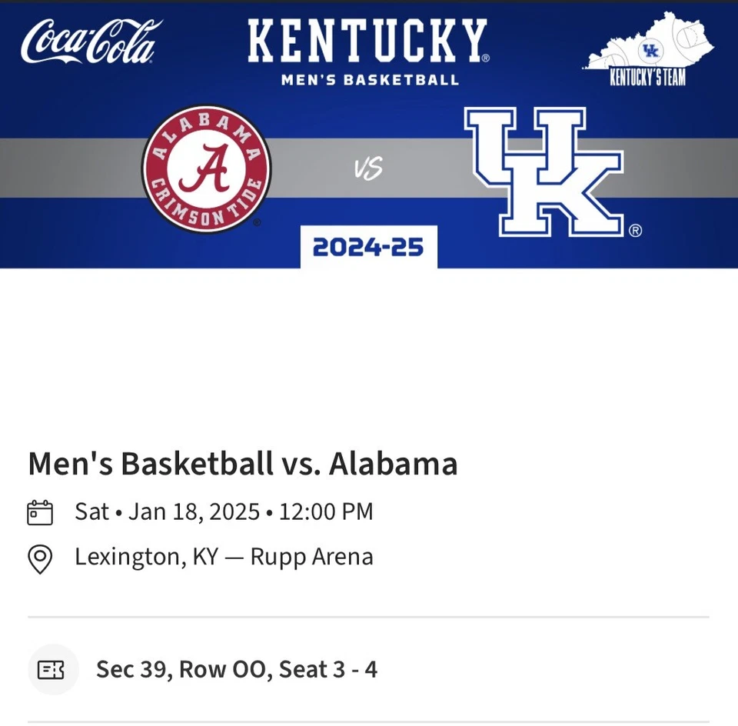Click the ticket icon next to seat details
This screenshot has width=738, height=726.
(52, 669)
